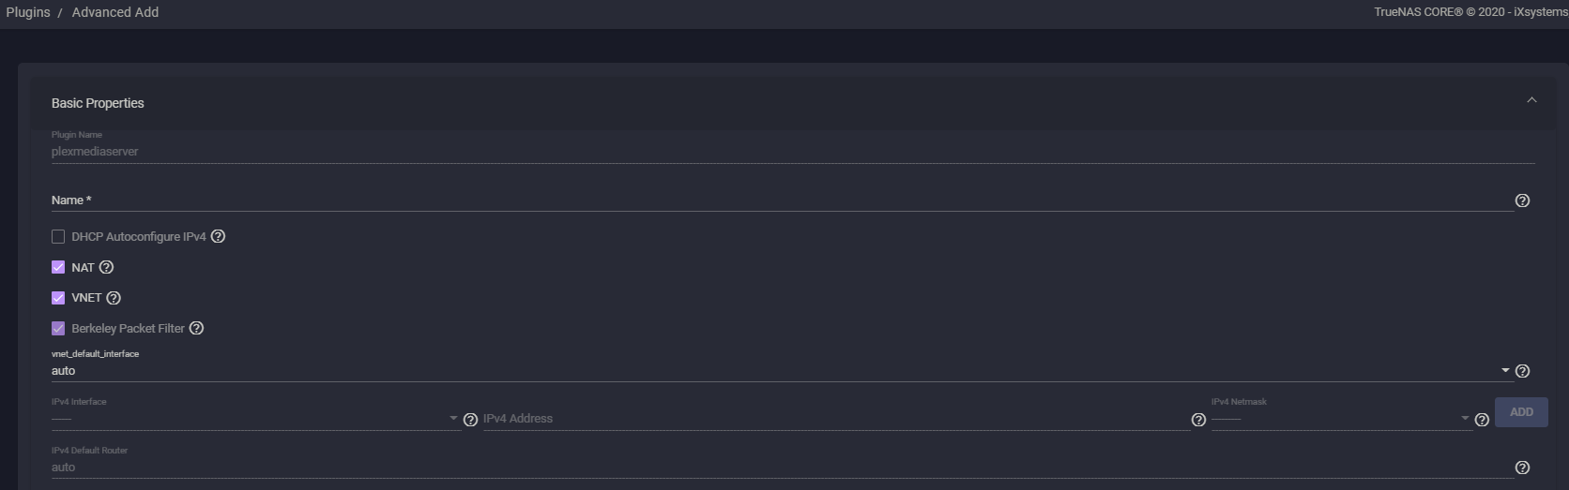Open the IPv4 Netmask help icon
Screen dimensions: 1569x490
point(1482,420)
